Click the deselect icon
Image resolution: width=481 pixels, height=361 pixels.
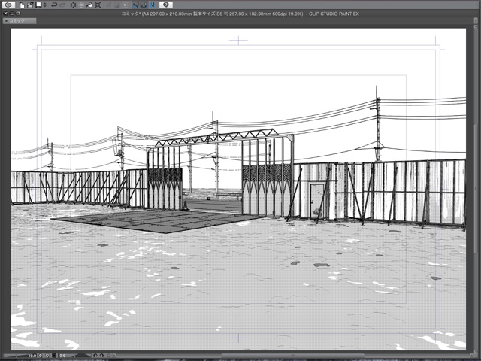pyautogui.click(x=108, y=5)
